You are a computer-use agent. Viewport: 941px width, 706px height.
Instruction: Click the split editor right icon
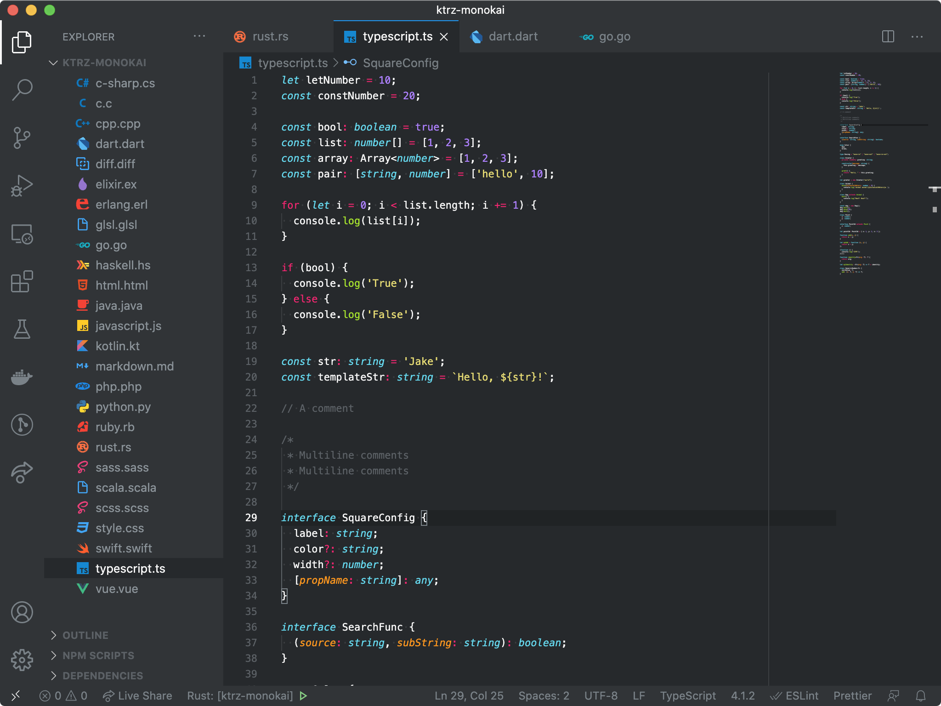click(888, 37)
